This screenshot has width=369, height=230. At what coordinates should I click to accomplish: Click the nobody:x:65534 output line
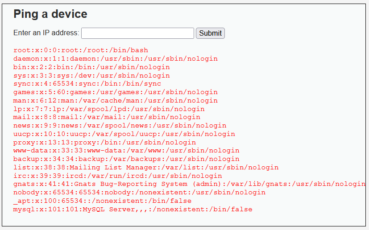point(139,193)
